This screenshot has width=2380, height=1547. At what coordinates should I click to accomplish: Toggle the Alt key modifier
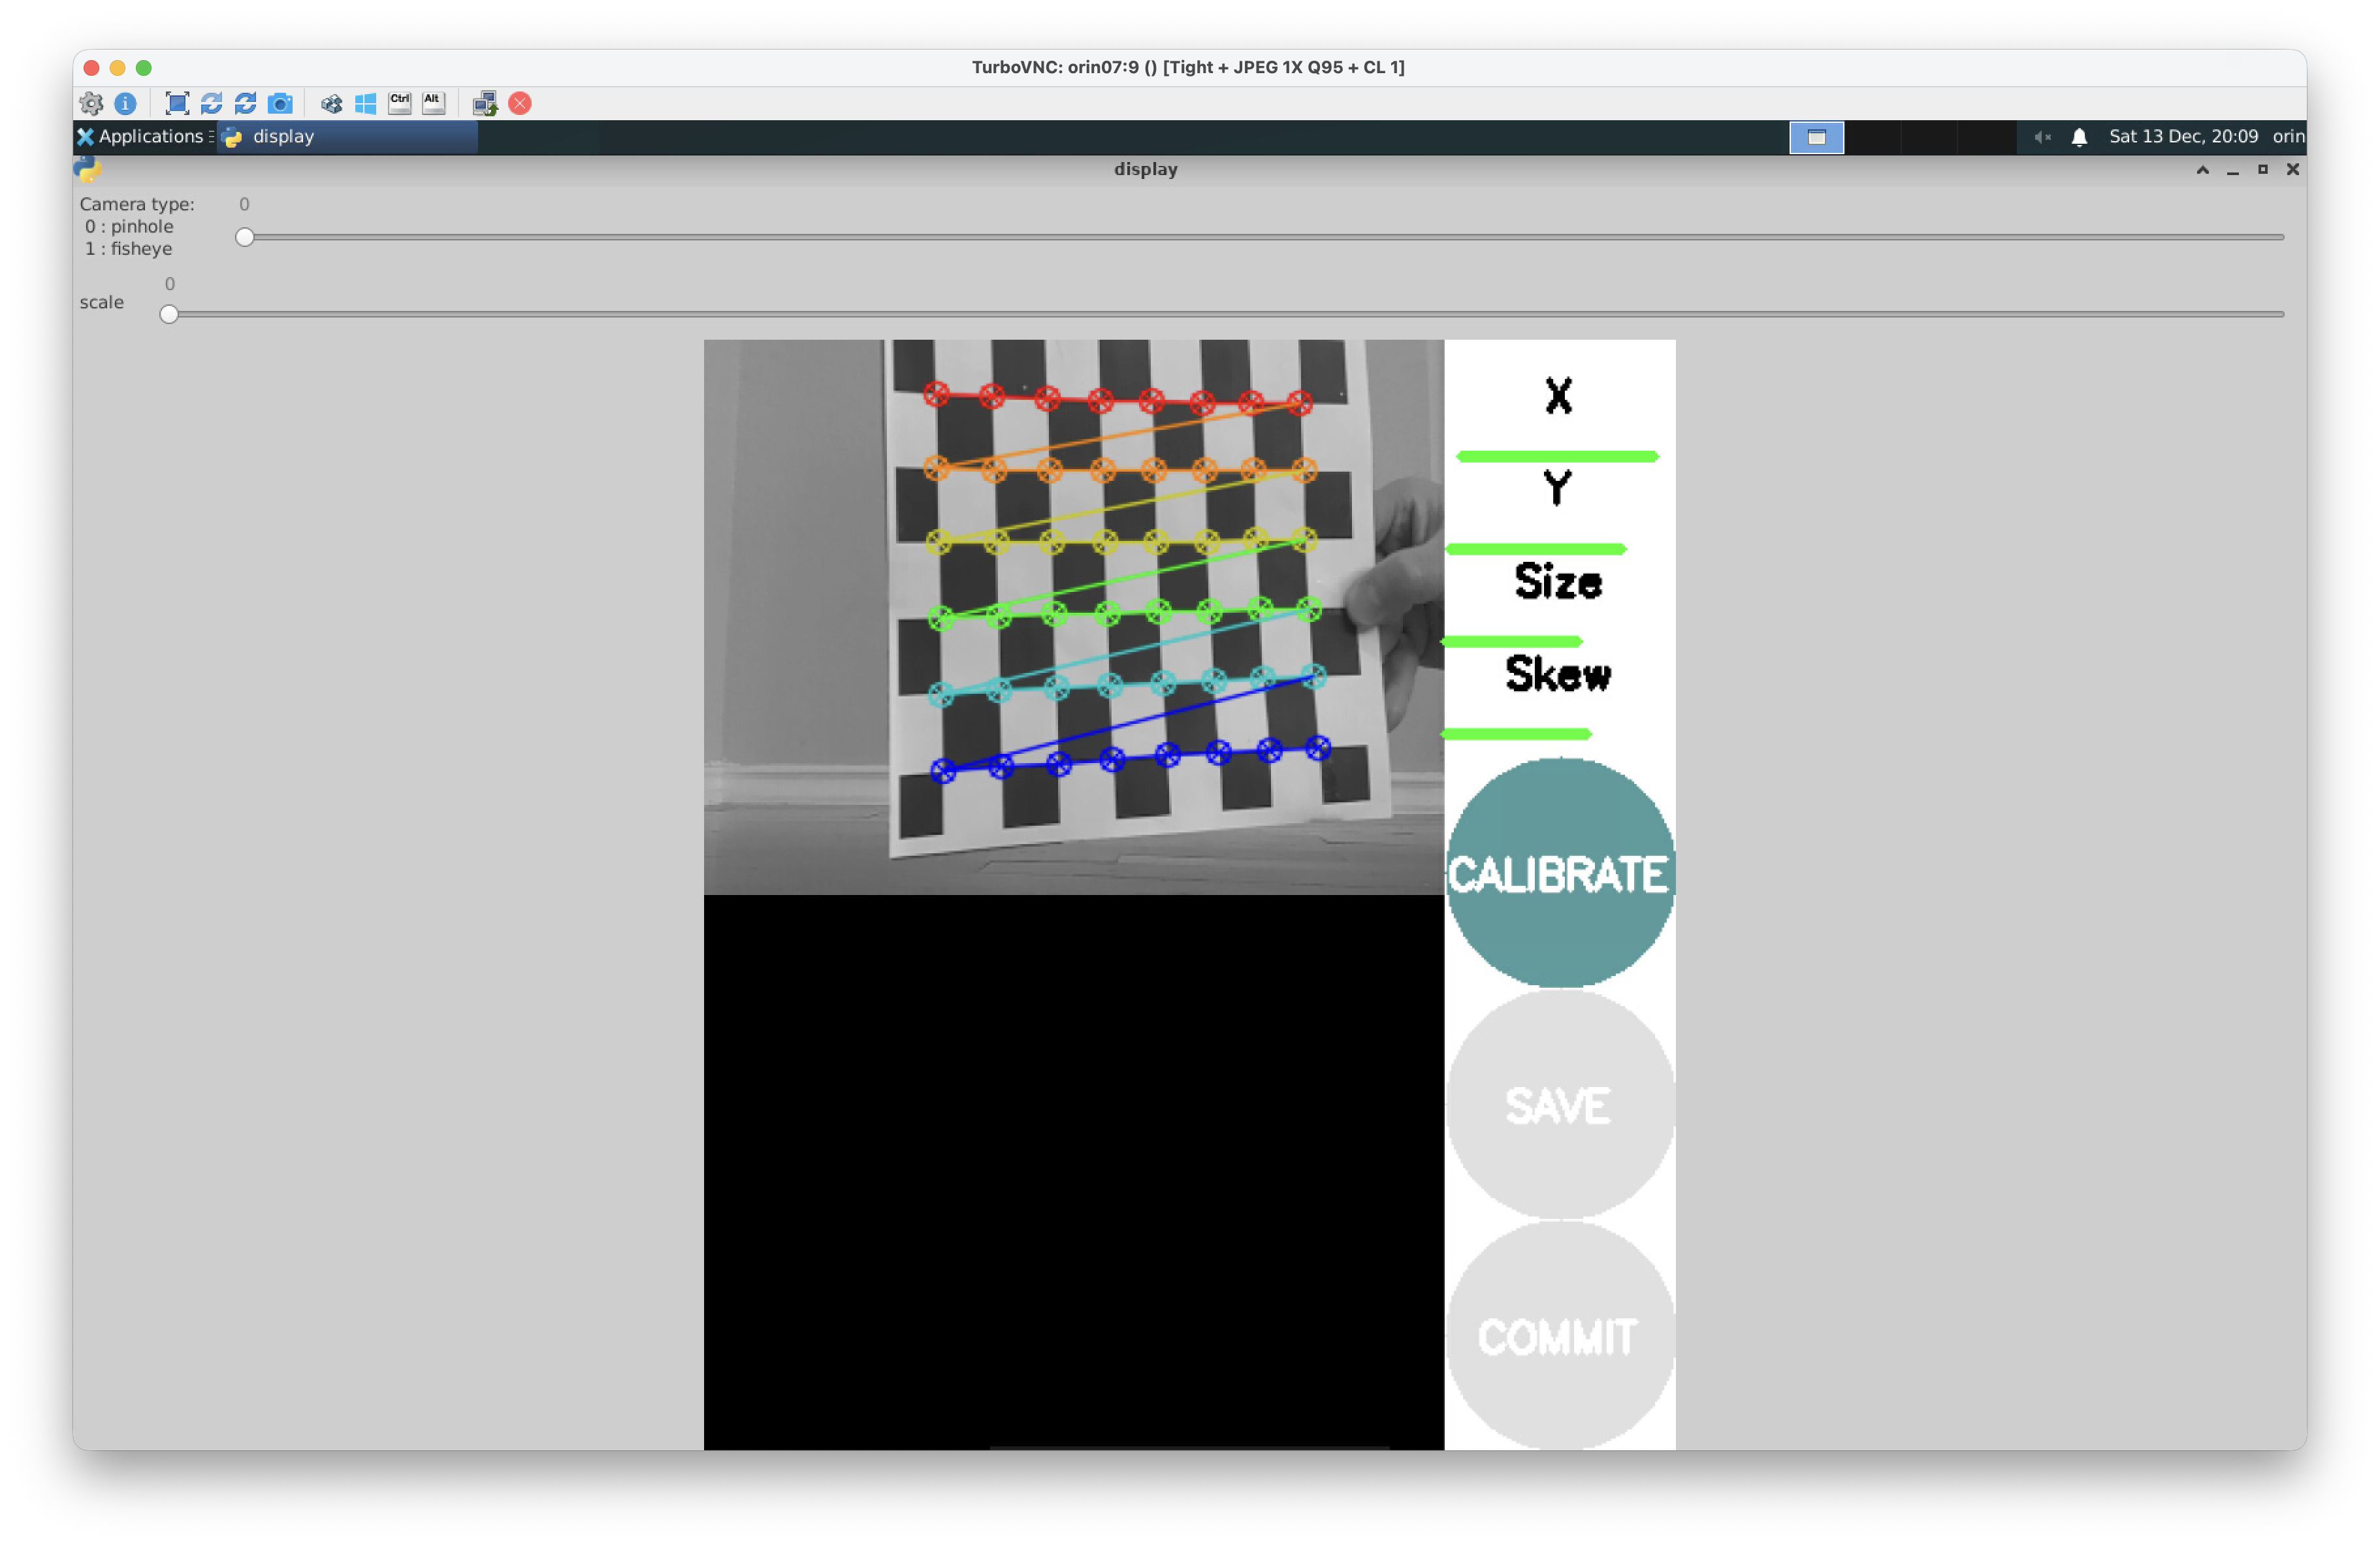[x=433, y=103]
